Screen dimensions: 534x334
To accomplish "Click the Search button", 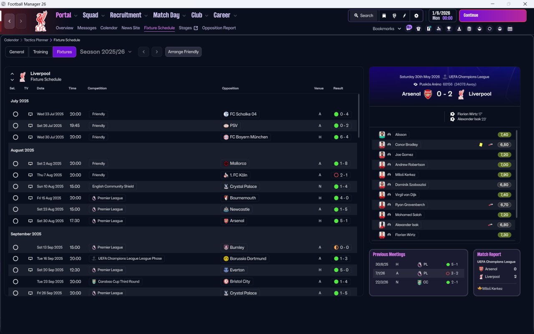I will coord(364,15).
